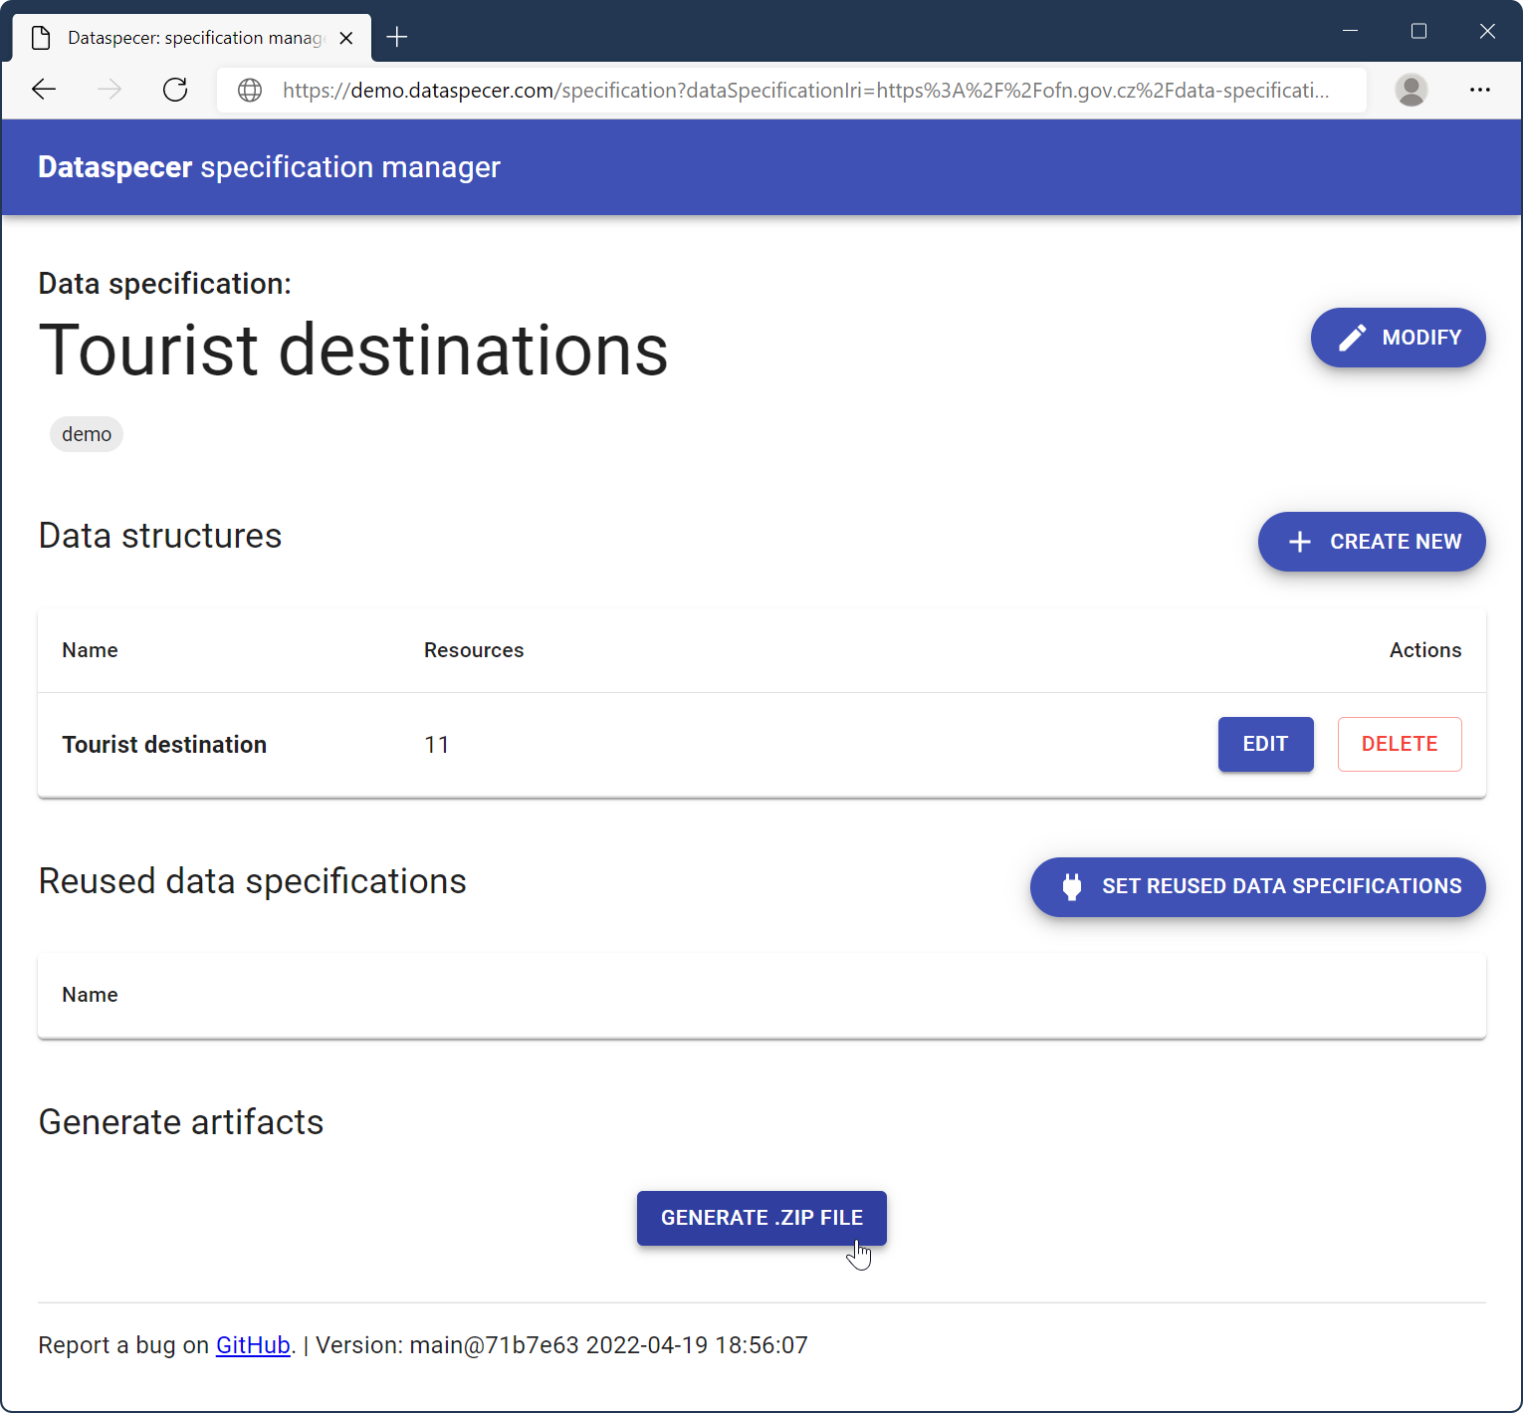Open browser settings three-dot menu
This screenshot has width=1523, height=1413.
coord(1479,90)
